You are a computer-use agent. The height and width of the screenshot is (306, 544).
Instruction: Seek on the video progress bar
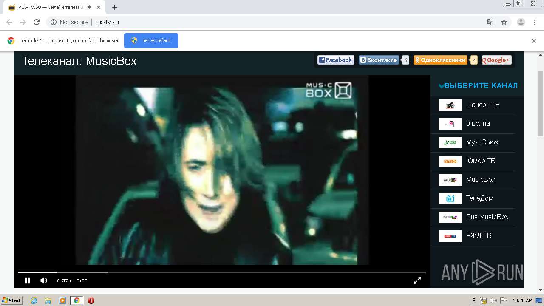221,272
